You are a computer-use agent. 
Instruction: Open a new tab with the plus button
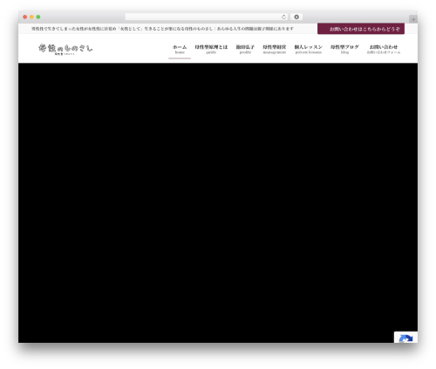tap(413, 19)
